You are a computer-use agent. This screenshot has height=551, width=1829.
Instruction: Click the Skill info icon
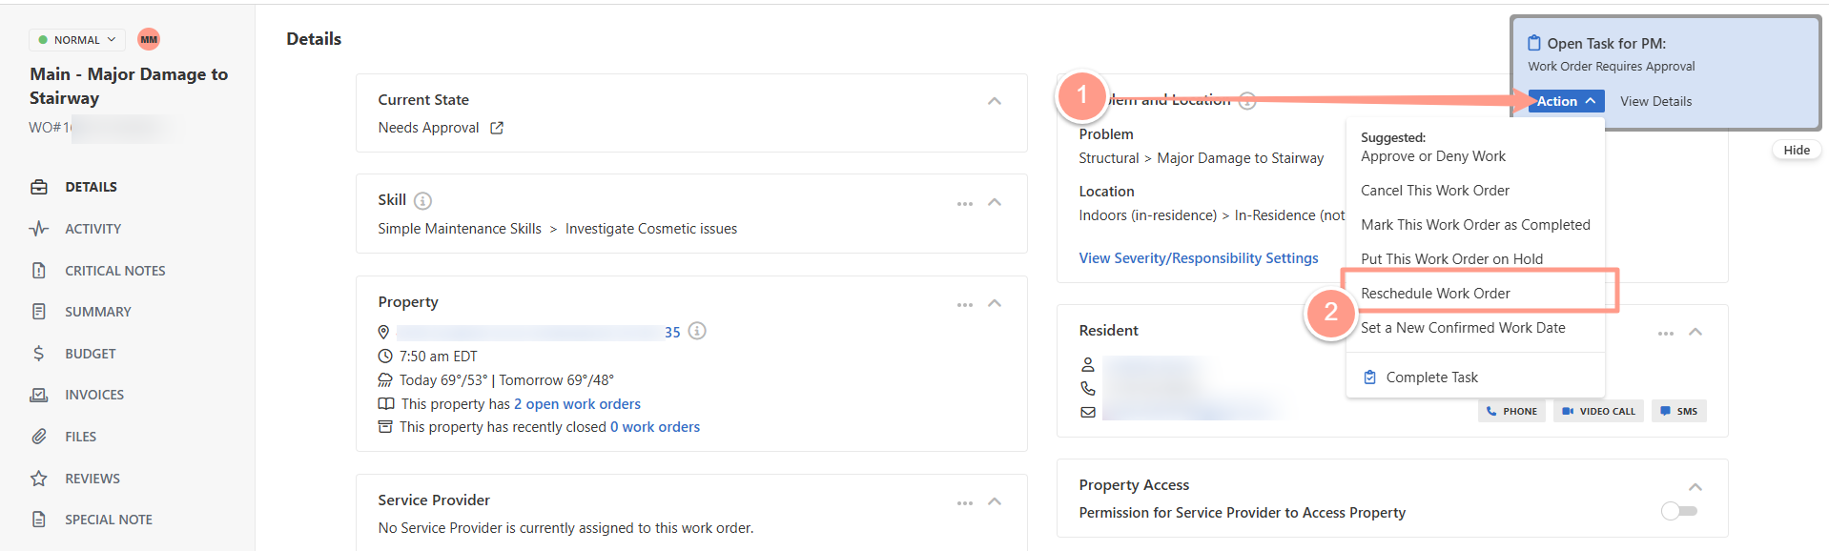coord(422,200)
